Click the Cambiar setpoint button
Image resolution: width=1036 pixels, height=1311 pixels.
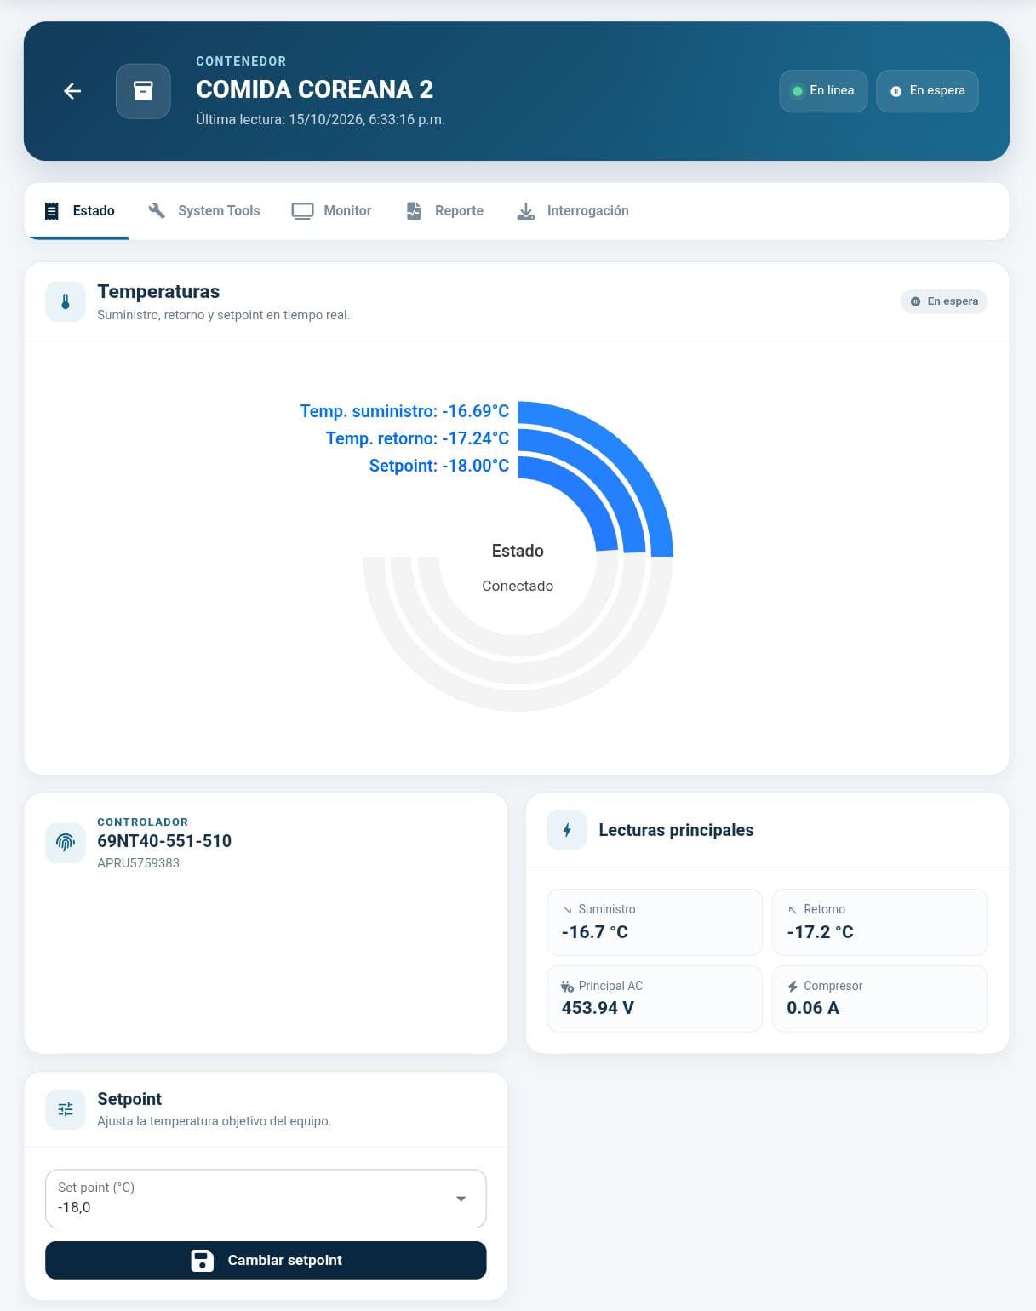coord(266,1260)
